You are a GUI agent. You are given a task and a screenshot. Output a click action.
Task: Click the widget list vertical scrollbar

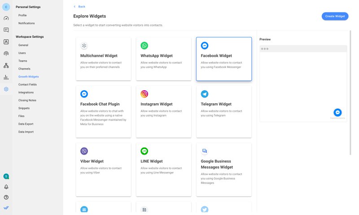[x=350, y=93]
